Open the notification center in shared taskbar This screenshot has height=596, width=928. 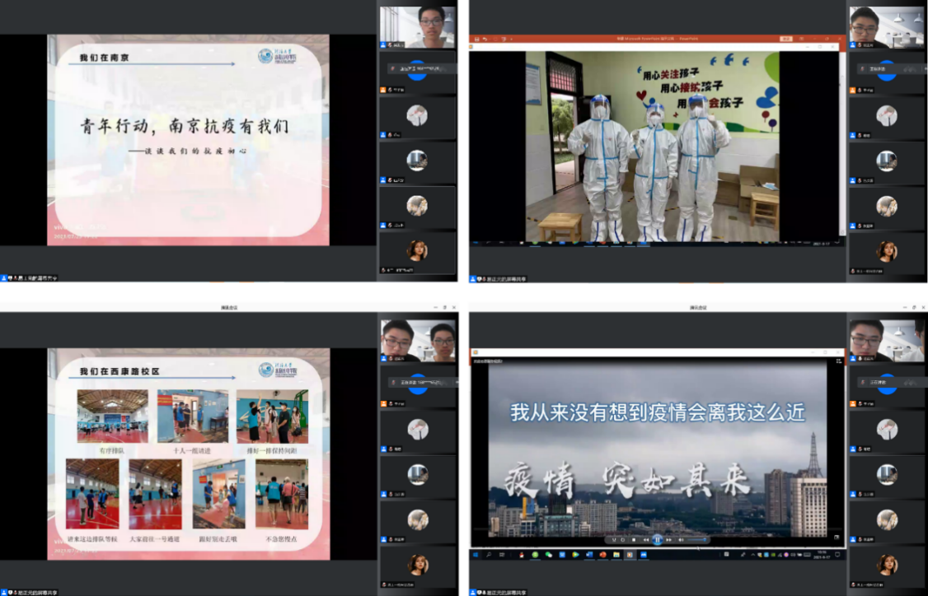click(x=838, y=556)
